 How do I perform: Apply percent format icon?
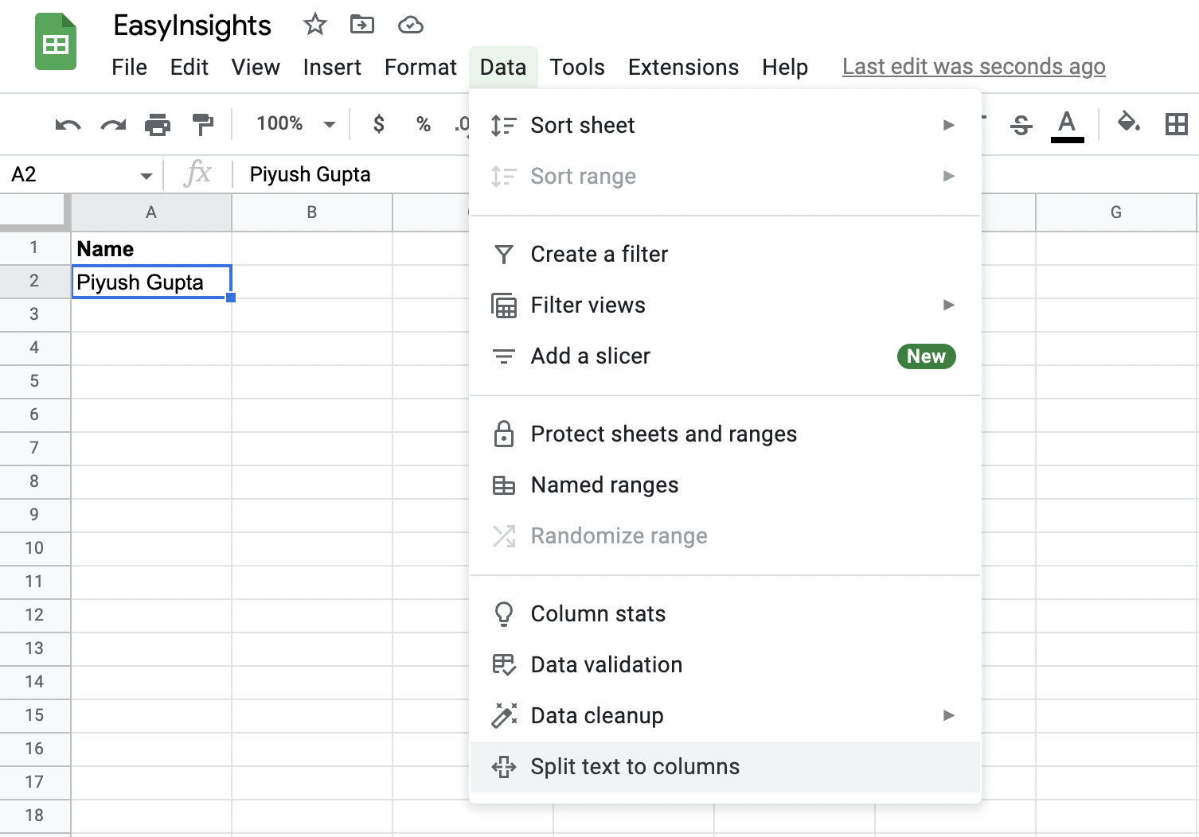pyautogui.click(x=423, y=125)
